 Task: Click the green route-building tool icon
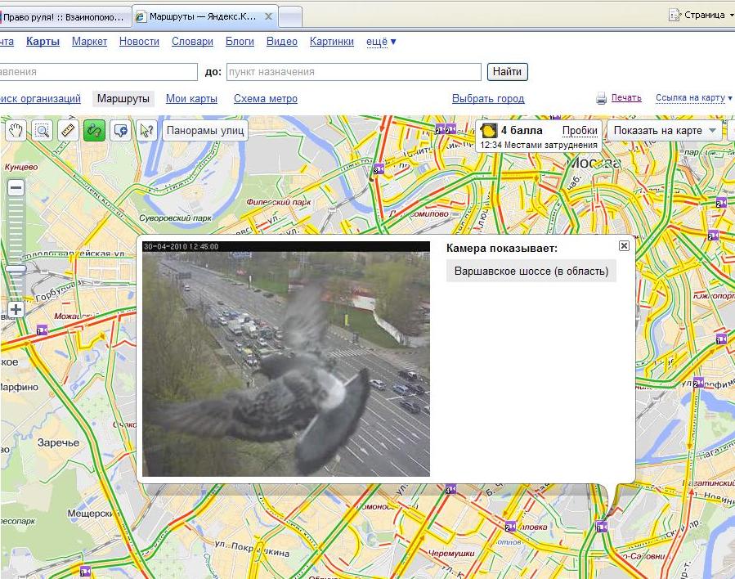94,131
